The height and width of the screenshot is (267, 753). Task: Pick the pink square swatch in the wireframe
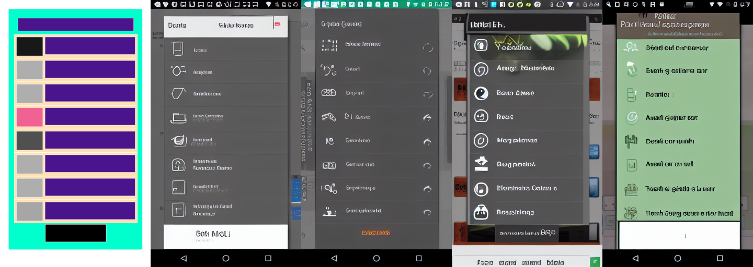[x=29, y=117]
